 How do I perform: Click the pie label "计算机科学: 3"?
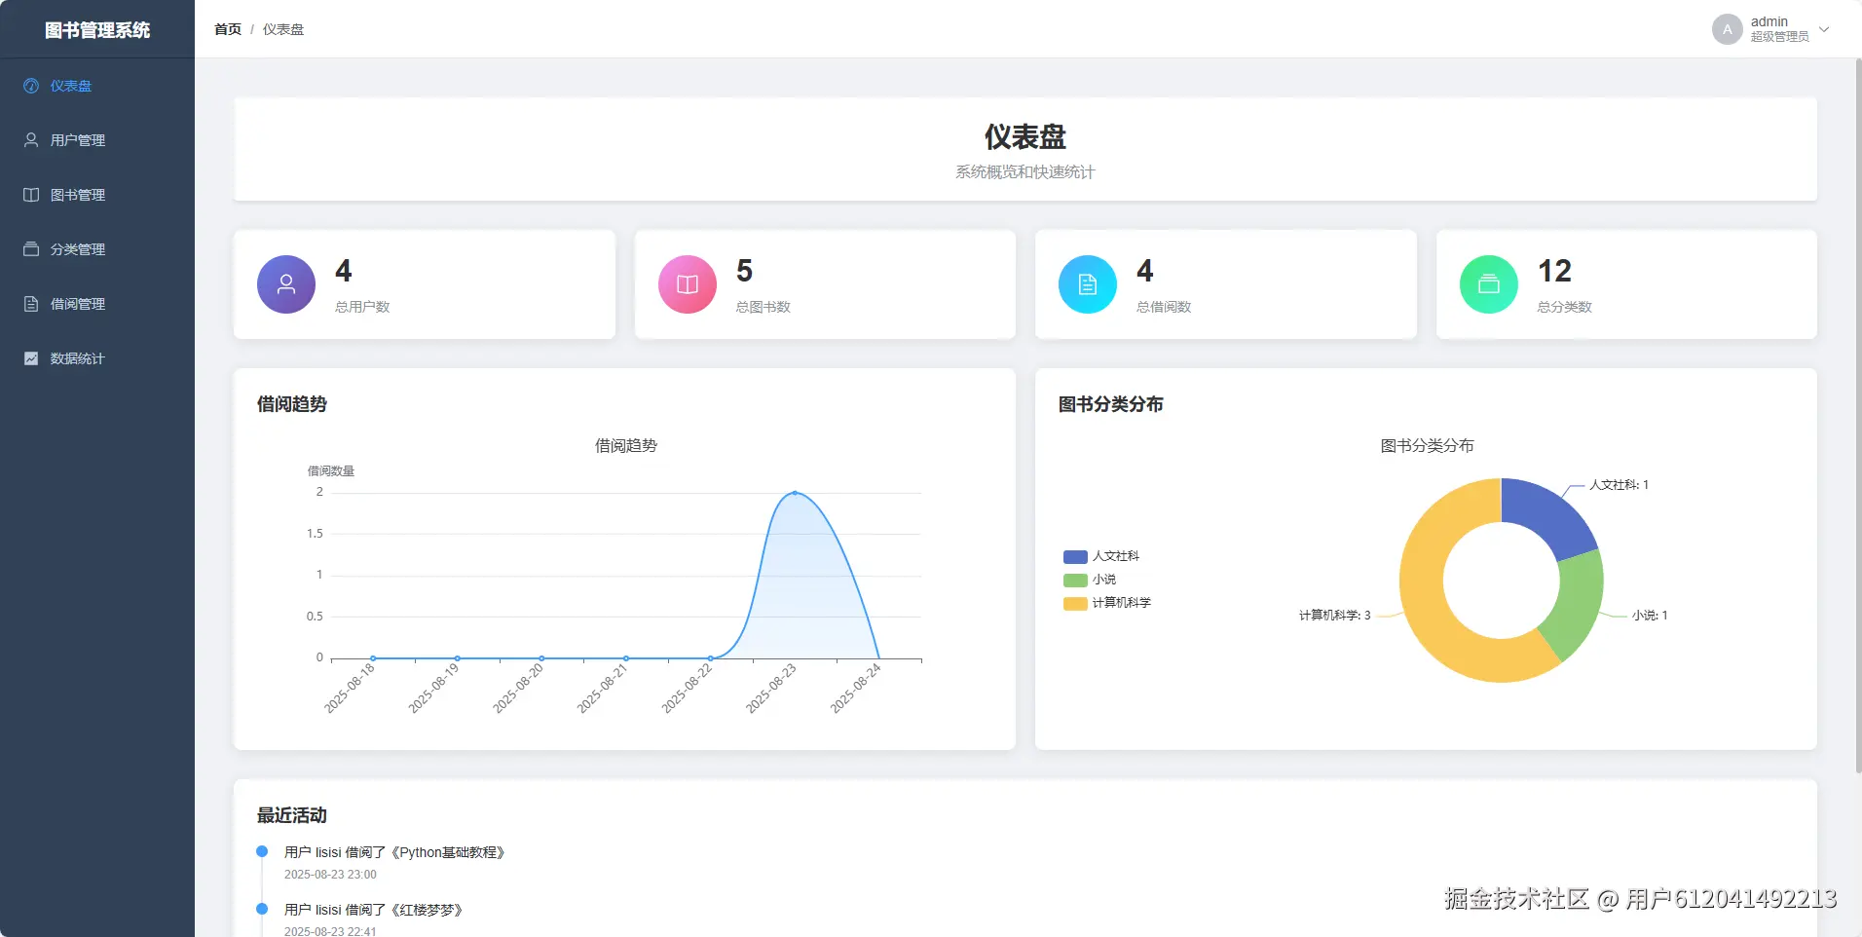(1335, 616)
